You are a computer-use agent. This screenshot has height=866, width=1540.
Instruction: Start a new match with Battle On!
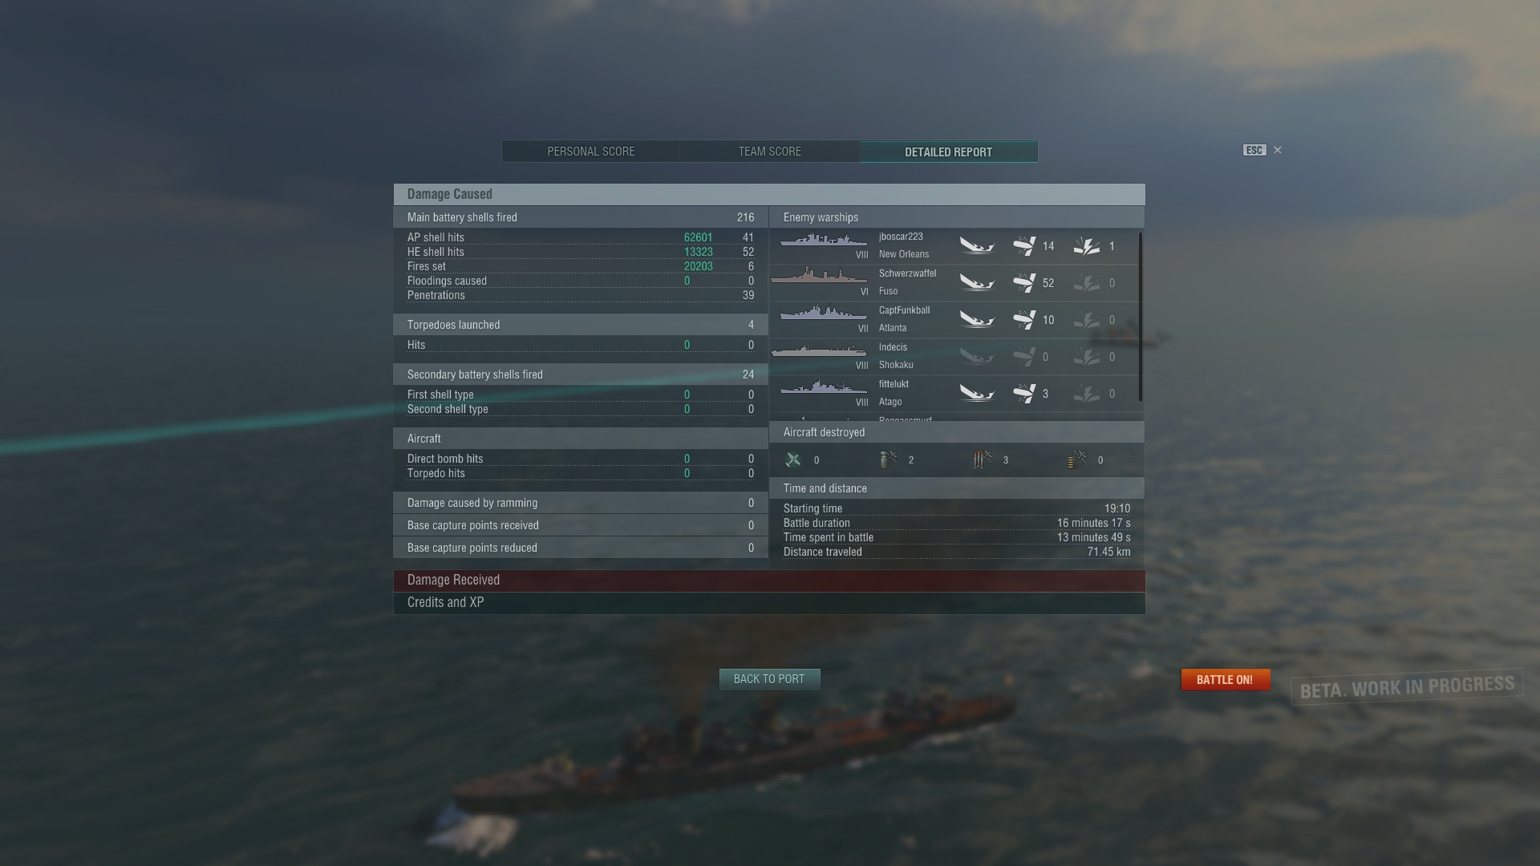[1225, 680]
